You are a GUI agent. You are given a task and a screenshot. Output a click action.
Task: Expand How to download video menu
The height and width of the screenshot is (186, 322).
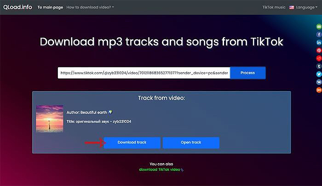[x=90, y=7]
